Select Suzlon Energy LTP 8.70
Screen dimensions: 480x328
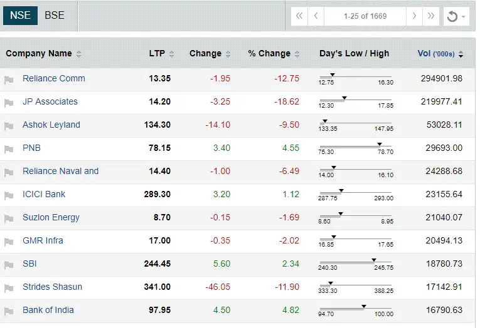(162, 217)
